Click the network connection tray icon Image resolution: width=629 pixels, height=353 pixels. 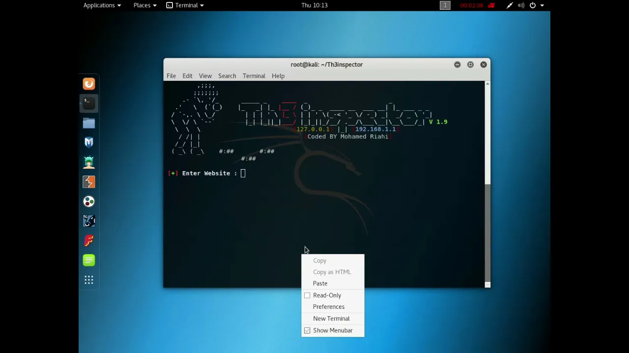pyautogui.click(x=510, y=5)
